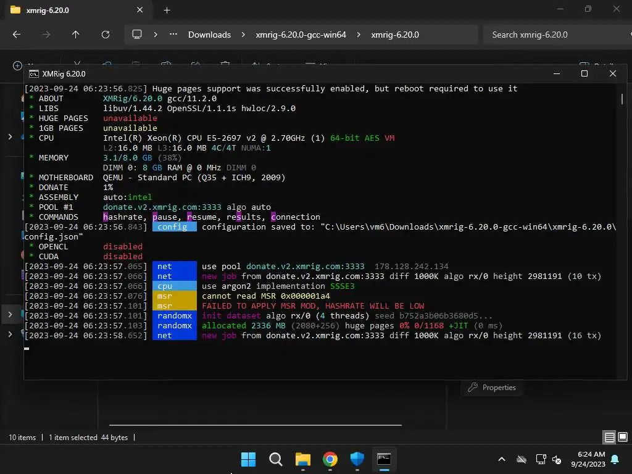Open the notifications bell icon
The width and height of the screenshot is (632, 474).
[x=615, y=459]
